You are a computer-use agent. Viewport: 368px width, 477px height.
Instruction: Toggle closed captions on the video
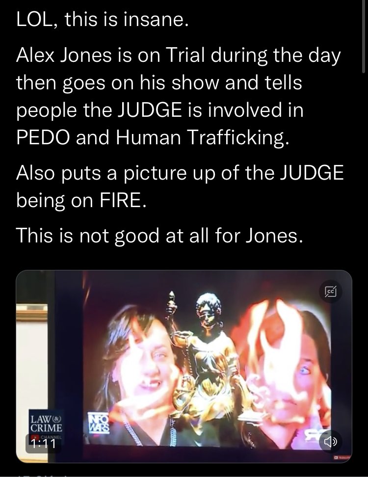[x=331, y=291]
